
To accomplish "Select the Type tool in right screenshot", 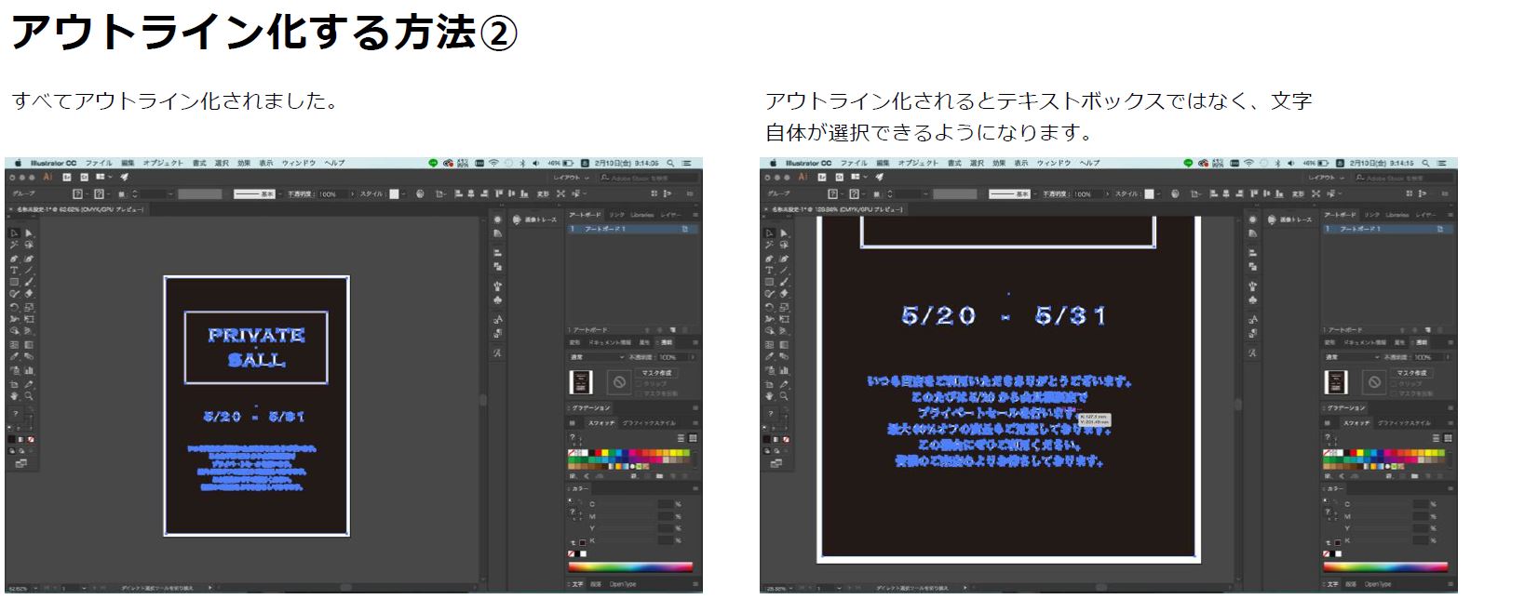I will pos(770,270).
